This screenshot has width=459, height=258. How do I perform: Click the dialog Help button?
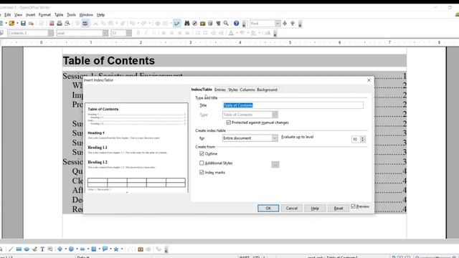click(x=315, y=209)
